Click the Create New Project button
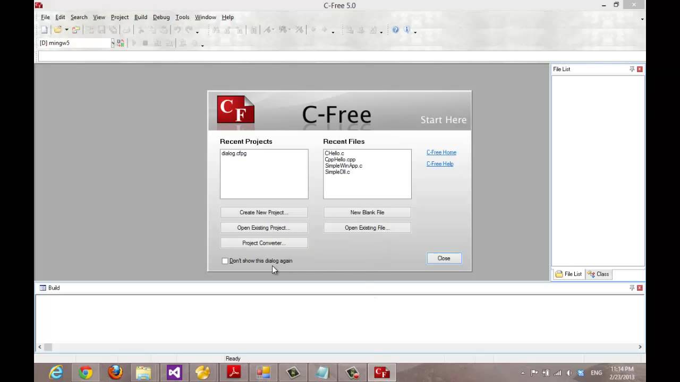The image size is (680, 382). pos(264,212)
